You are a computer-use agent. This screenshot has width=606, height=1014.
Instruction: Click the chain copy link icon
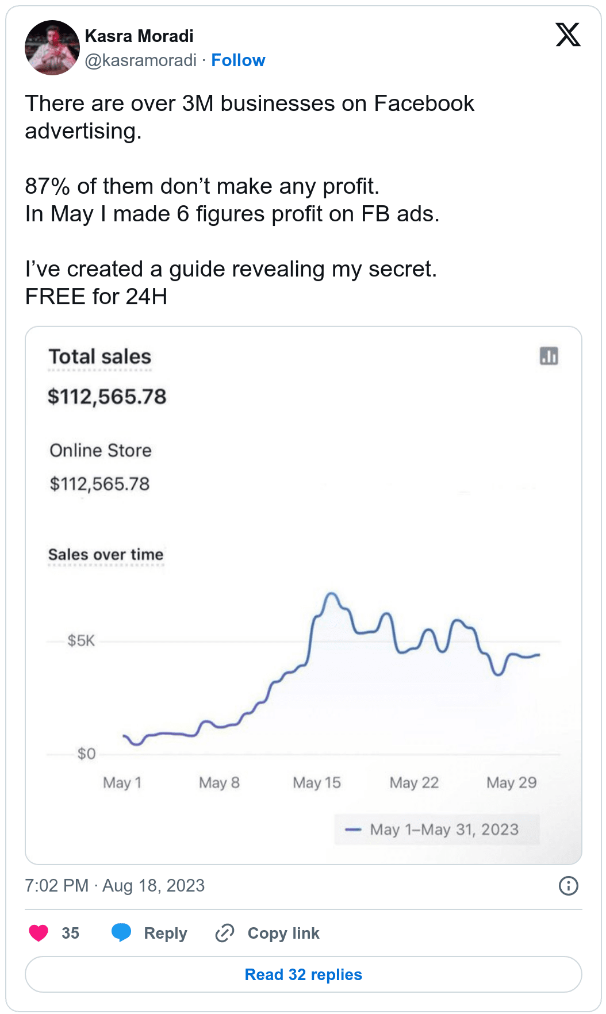[x=224, y=933]
